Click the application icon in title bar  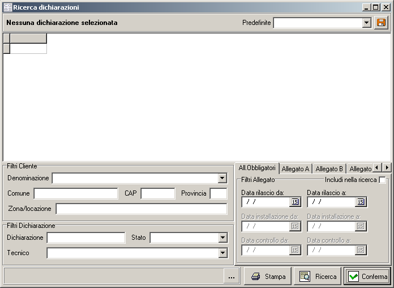(8, 7)
